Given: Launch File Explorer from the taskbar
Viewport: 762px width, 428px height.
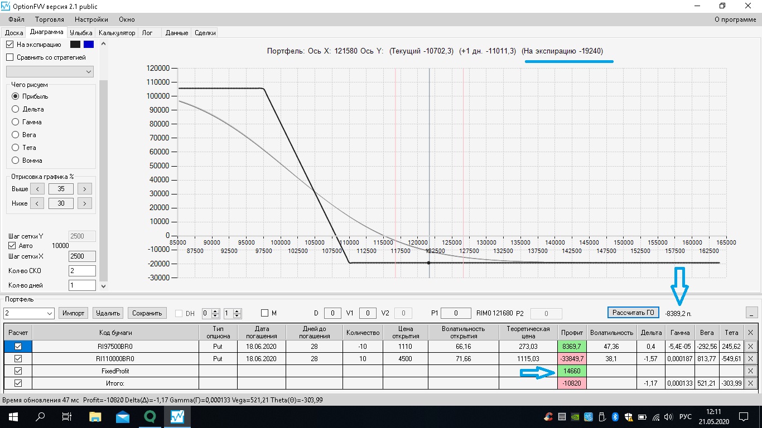Looking at the screenshot, I should [x=96, y=416].
